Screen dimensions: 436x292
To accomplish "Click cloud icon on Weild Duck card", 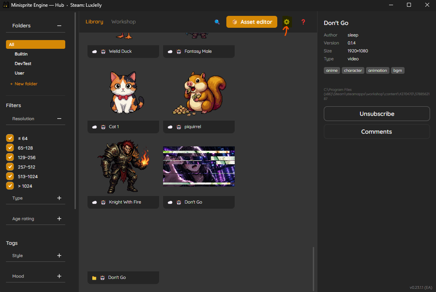I will (x=95, y=52).
